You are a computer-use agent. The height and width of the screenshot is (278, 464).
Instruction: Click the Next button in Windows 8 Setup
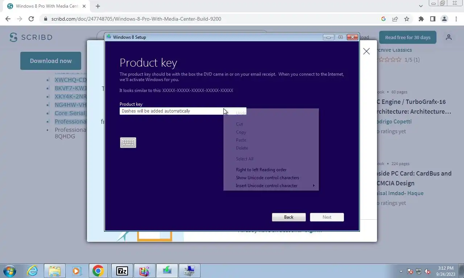pyautogui.click(x=327, y=217)
